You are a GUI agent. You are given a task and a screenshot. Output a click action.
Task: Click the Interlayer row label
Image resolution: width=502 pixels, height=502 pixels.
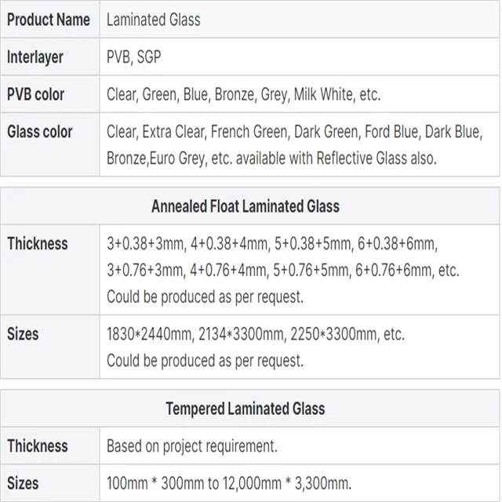tap(35, 57)
